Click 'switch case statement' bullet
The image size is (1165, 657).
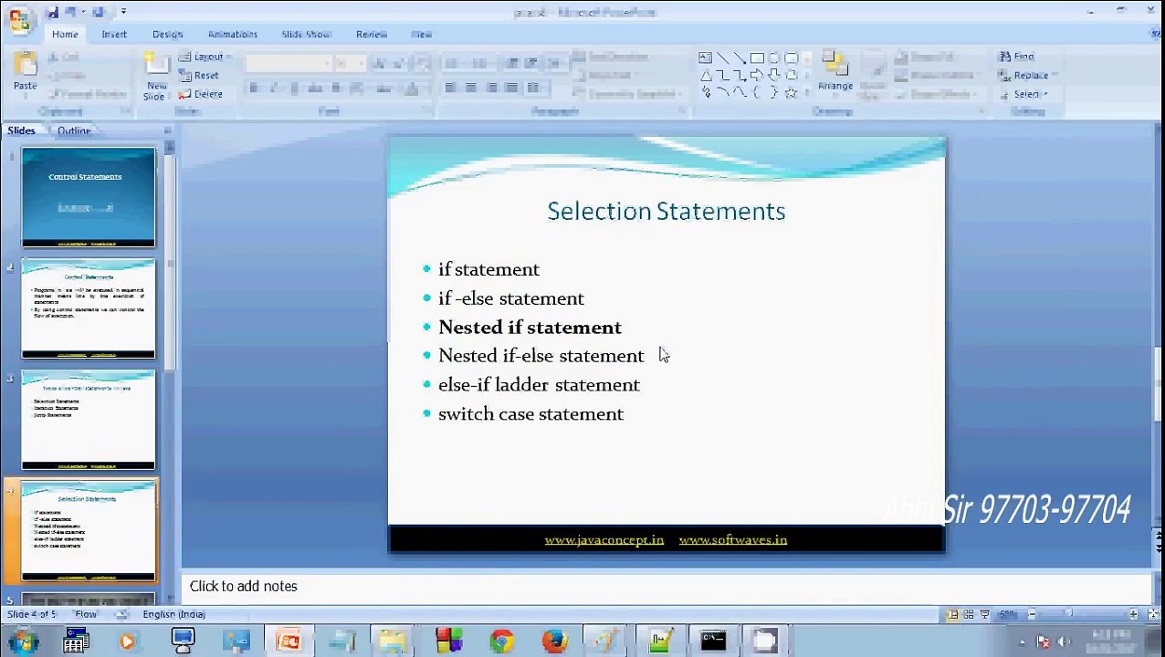[x=530, y=414]
